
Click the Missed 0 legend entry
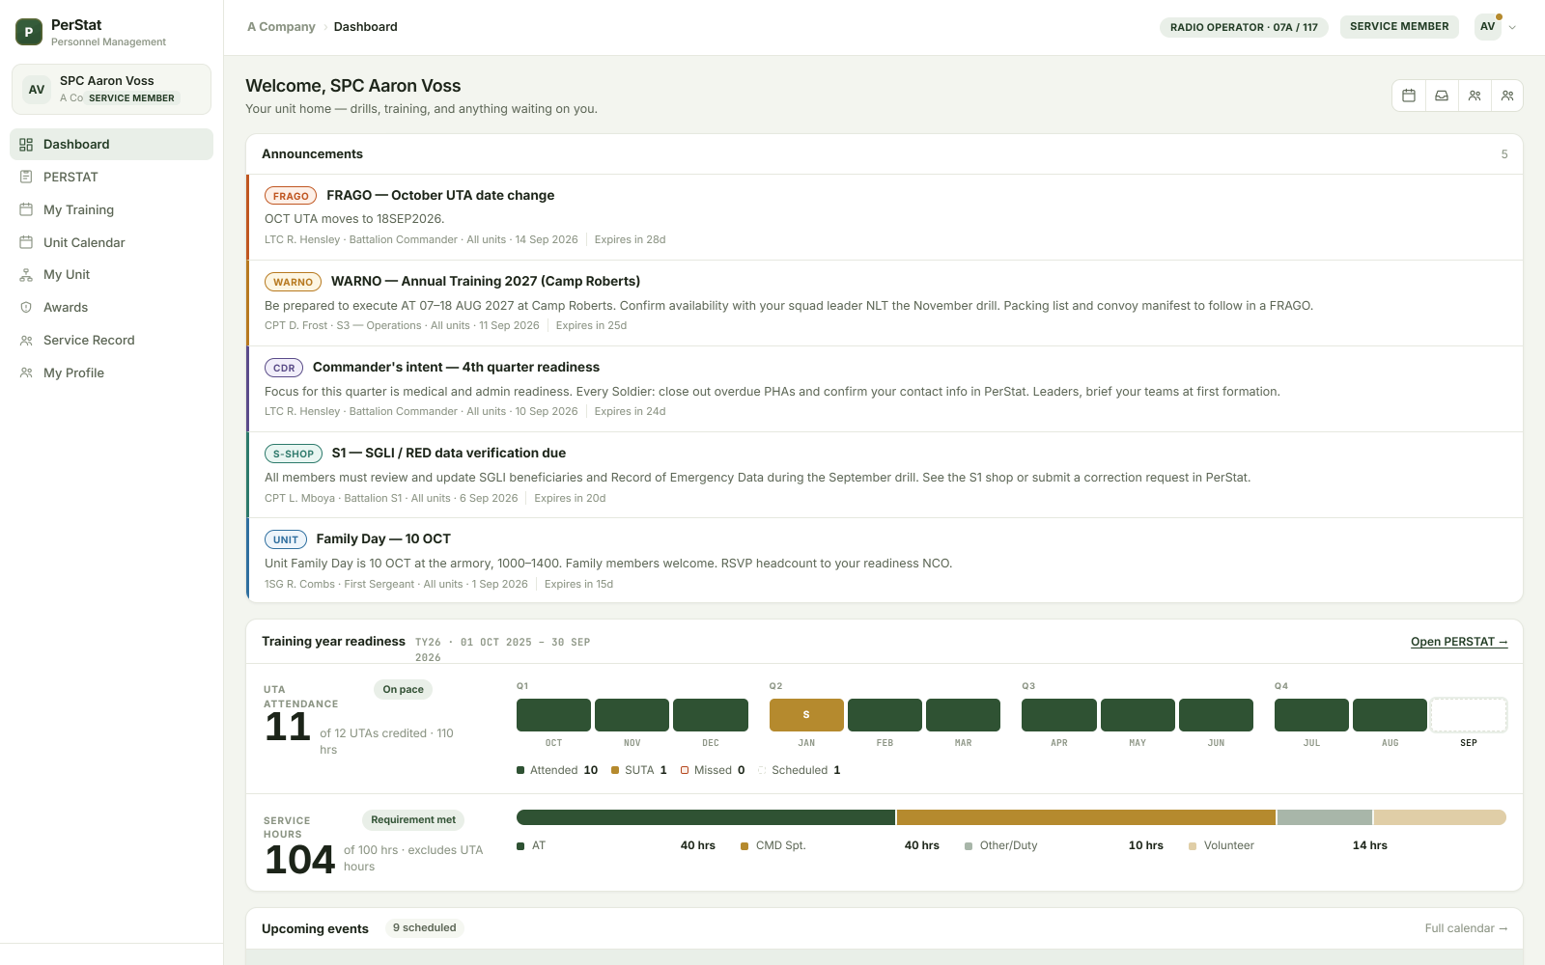(x=713, y=770)
